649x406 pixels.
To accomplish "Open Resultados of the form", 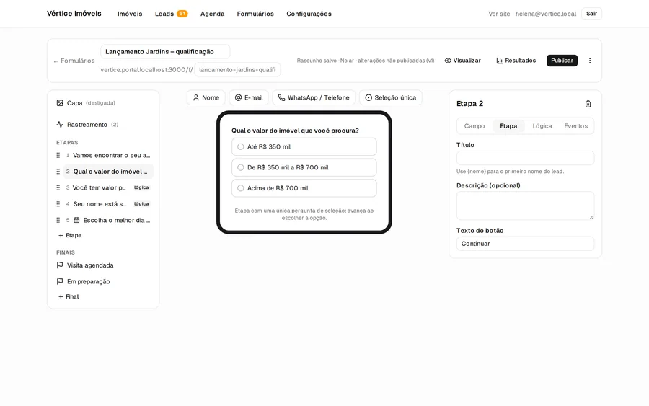I will pos(516,61).
